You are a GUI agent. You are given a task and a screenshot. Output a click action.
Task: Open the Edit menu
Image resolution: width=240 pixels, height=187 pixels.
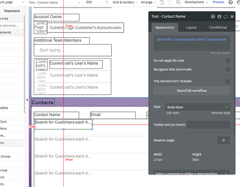click(x=89, y=2)
